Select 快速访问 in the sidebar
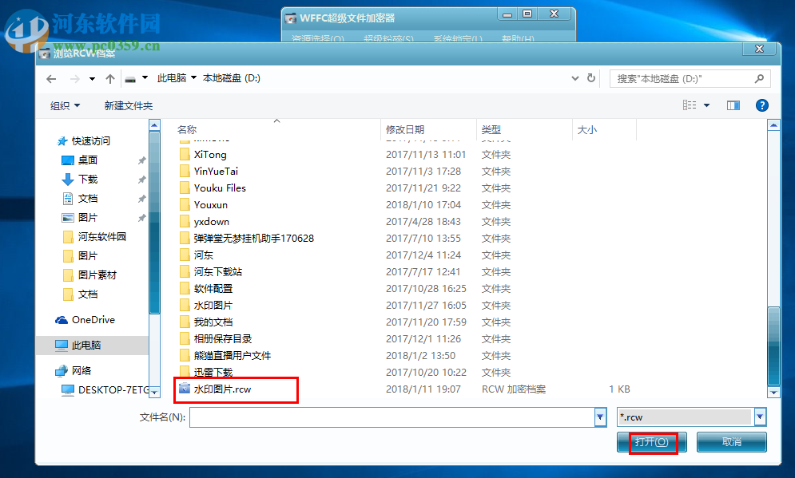The height and width of the screenshot is (478, 795). 91,140
